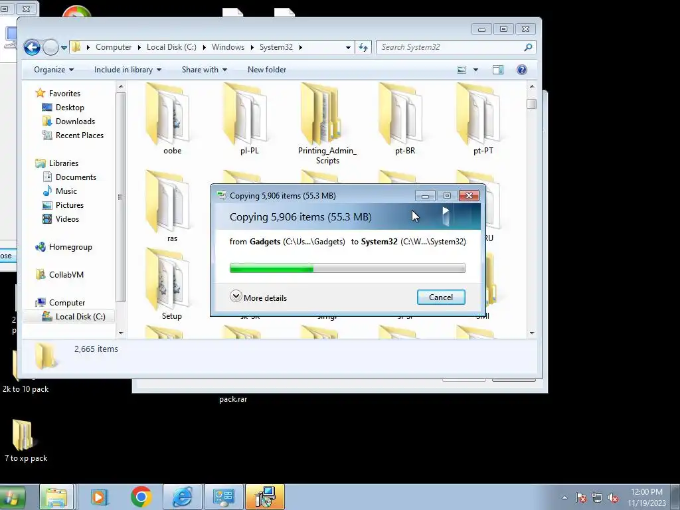Open Downloads in the navigation pane

click(x=75, y=122)
